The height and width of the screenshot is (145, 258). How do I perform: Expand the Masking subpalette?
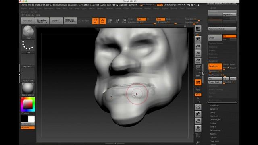(213, 134)
